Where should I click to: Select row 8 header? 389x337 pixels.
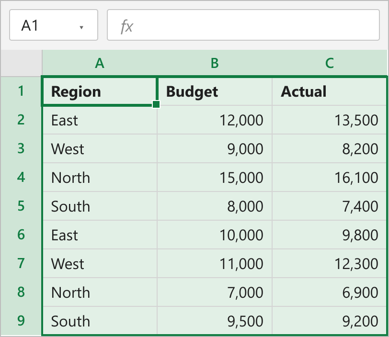pyautogui.click(x=22, y=292)
